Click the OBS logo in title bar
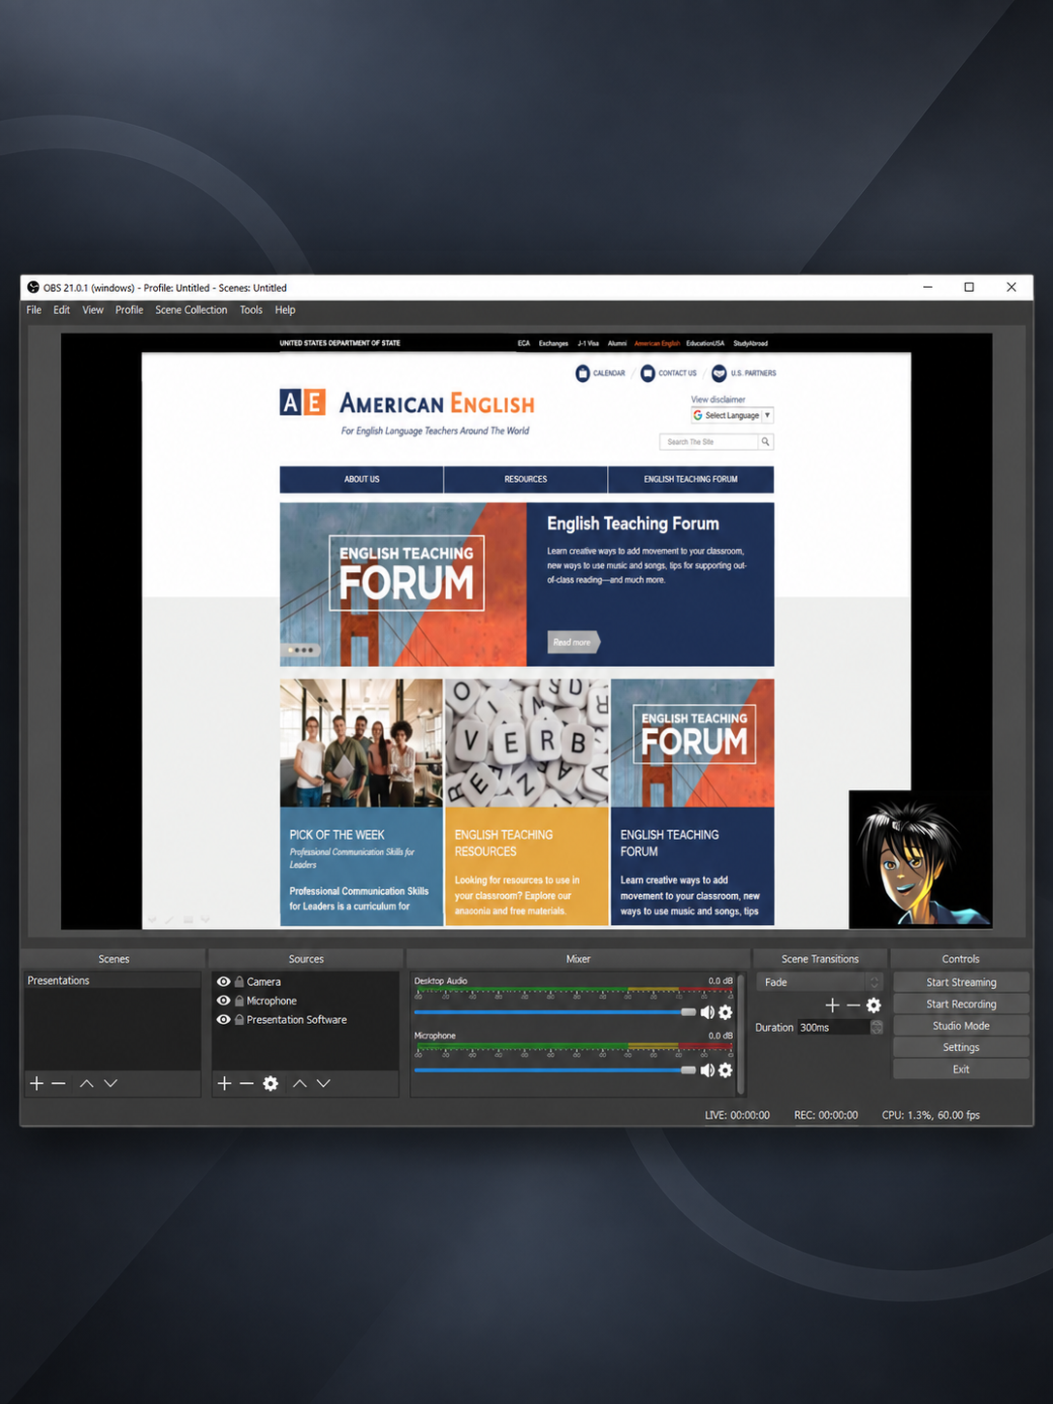The height and width of the screenshot is (1404, 1053). click(33, 287)
